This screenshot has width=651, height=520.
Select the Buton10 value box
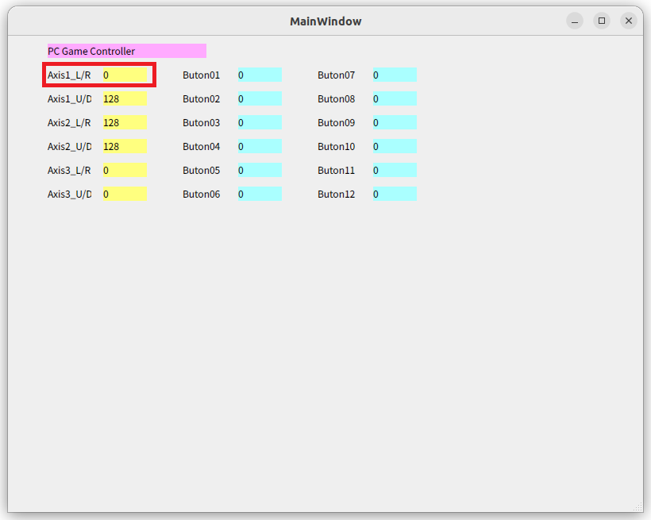click(x=393, y=146)
